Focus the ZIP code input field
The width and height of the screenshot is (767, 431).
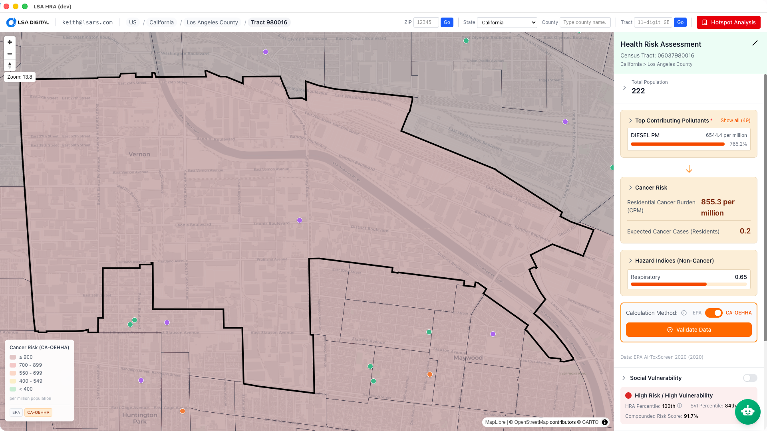coord(426,22)
